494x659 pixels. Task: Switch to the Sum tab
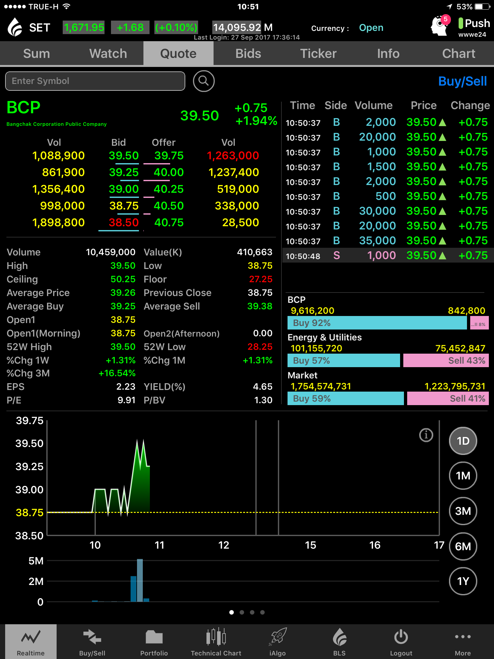pos(36,53)
